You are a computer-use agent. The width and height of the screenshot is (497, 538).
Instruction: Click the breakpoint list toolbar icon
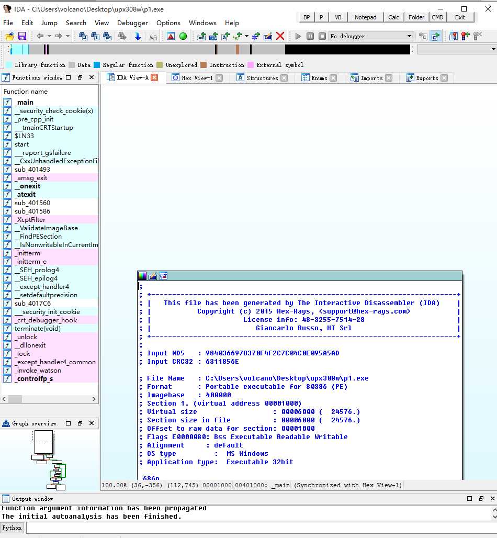[x=454, y=36]
